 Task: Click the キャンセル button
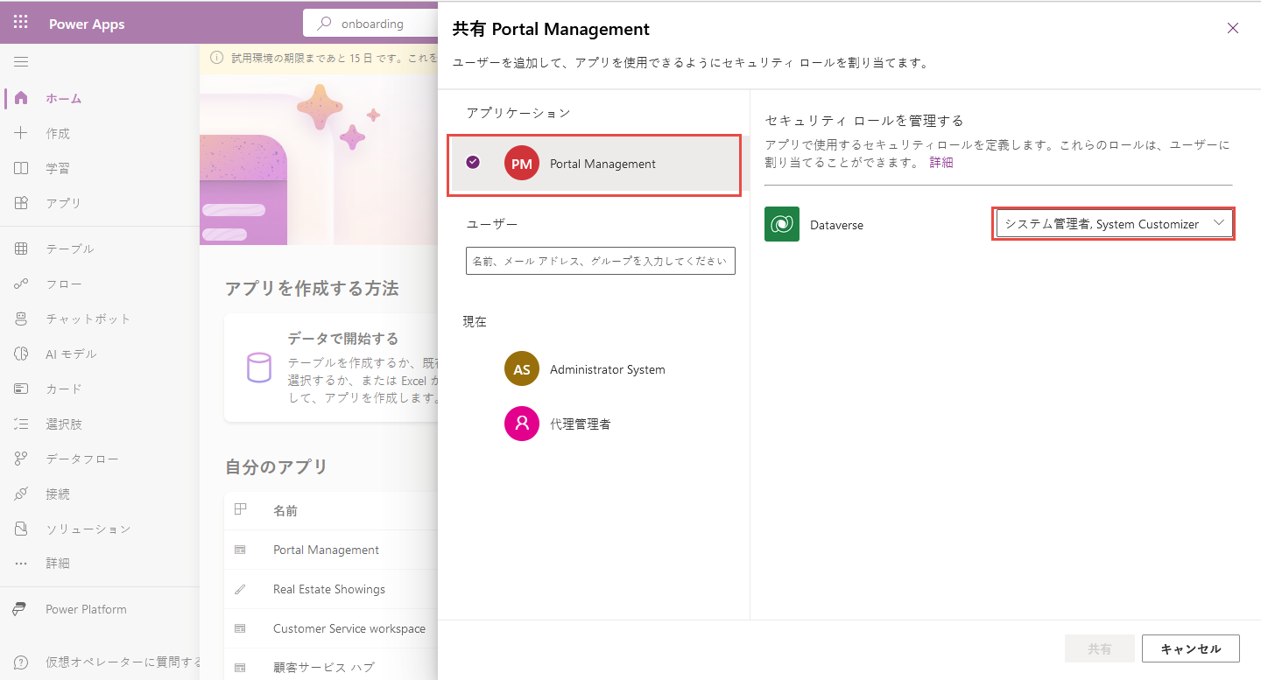coord(1190,648)
